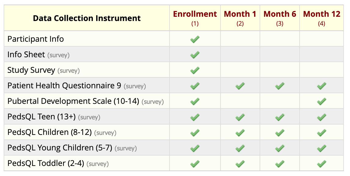Select Patient Health Questionnaire 9 Month 1 checkmark
The width and height of the screenshot is (350, 176).
pyautogui.click(x=240, y=86)
